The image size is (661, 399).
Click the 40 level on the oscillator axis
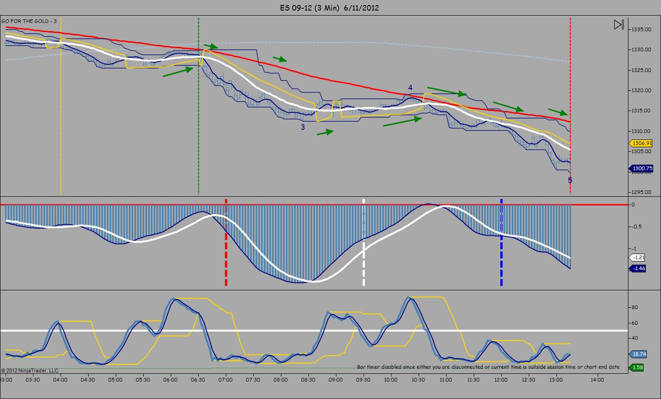[x=635, y=338]
